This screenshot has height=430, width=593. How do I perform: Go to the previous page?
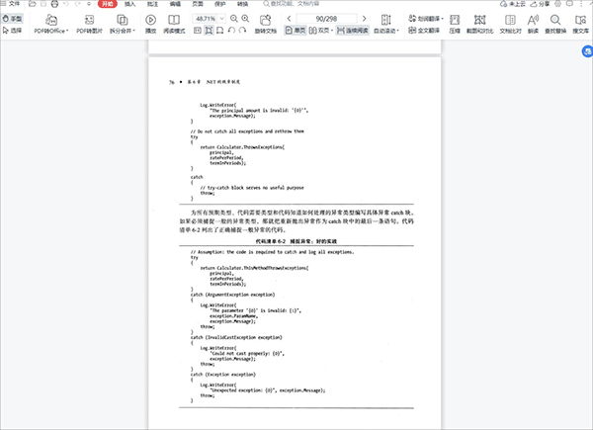(x=289, y=19)
